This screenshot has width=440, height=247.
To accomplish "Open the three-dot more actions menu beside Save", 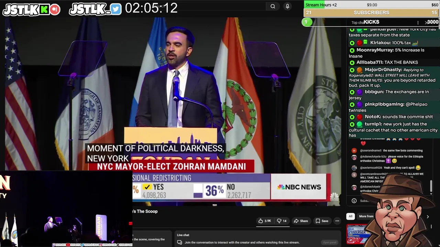I will [x=337, y=221].
